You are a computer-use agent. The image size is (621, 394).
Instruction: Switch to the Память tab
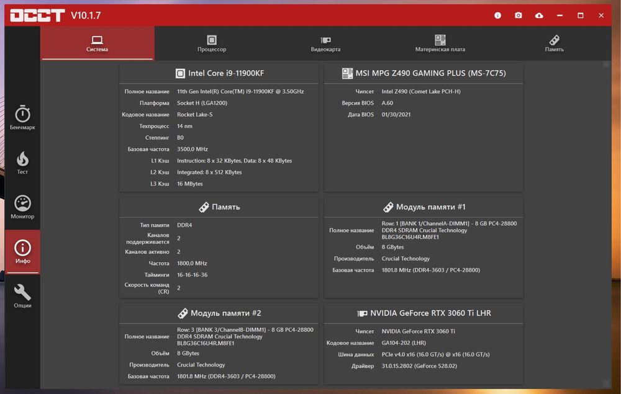coord(554,43)
